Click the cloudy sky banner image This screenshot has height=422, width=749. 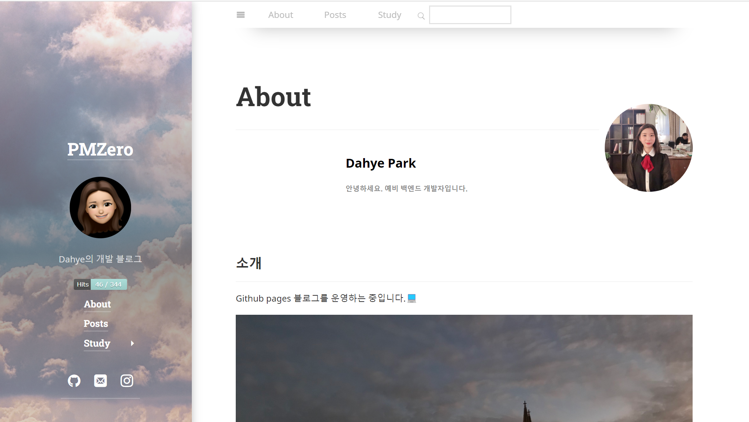464,368
